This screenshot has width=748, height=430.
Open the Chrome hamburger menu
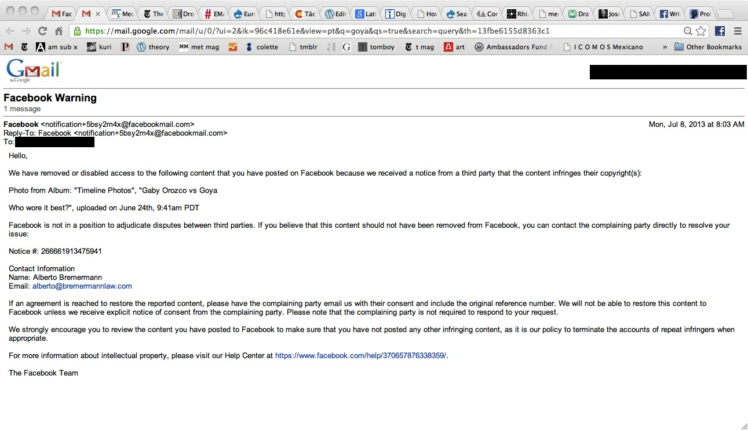[738, 31]
